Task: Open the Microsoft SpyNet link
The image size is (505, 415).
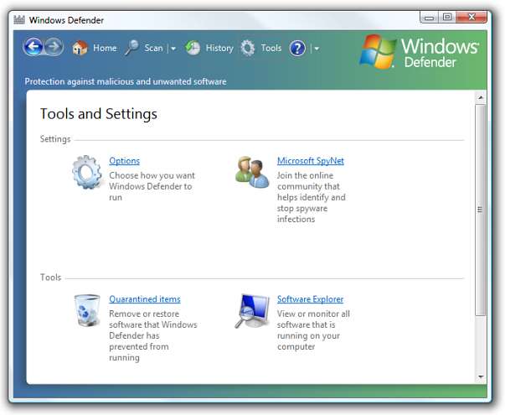Action: pyautogui.click(x=310, y=161)
